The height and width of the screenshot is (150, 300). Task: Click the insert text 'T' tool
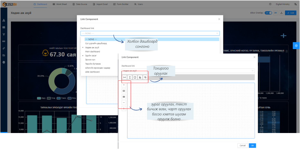tap(124, 85)
